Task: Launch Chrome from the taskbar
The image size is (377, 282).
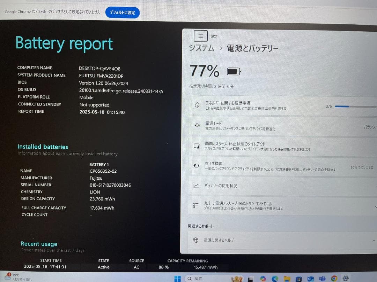Action: (334, 278)
